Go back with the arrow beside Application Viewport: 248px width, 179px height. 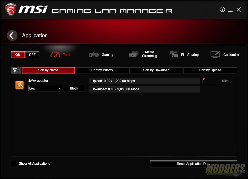click(12, 36)
